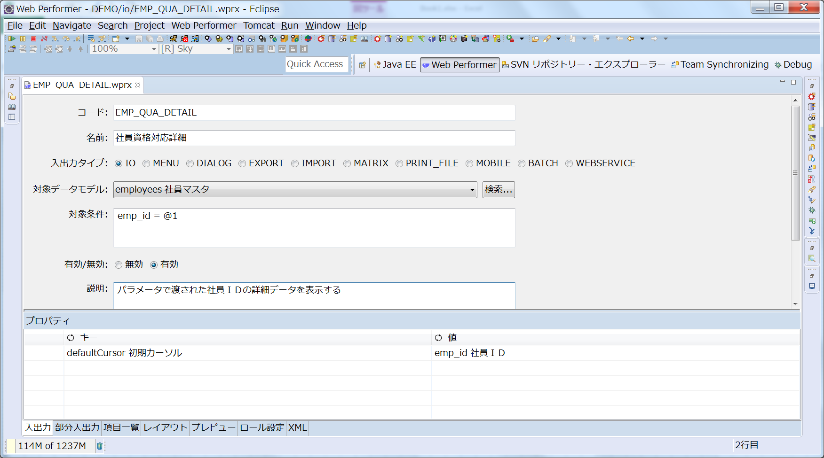Viewport: 824px width, 458px height.
Task: Select the MENU input/output type
Action: point(147,163)
